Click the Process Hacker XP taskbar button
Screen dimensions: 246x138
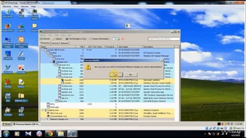click(27, 124)
